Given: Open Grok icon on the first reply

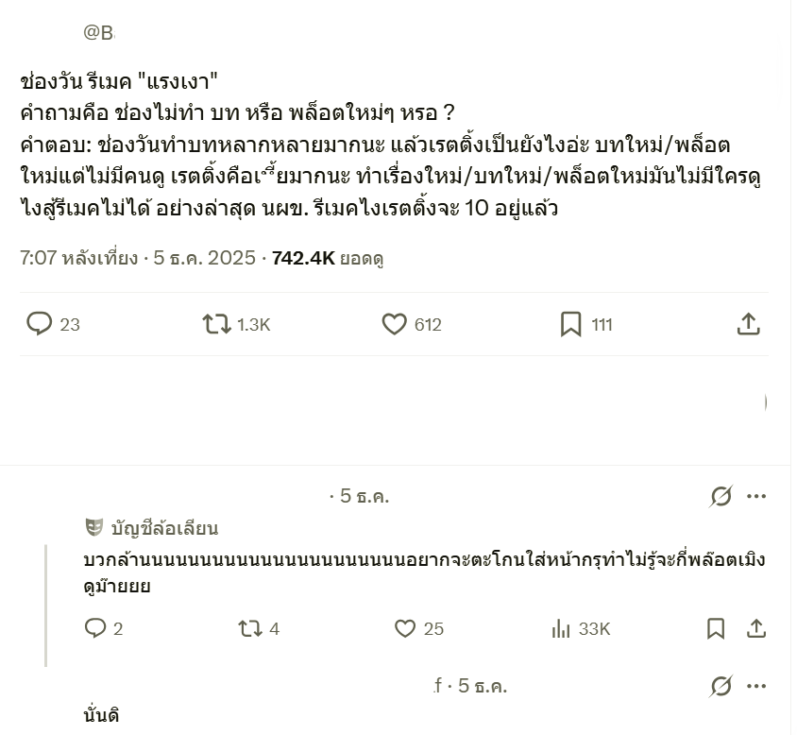Looking at the screenshot, I should pyautogui.click(x=721, y=496).
